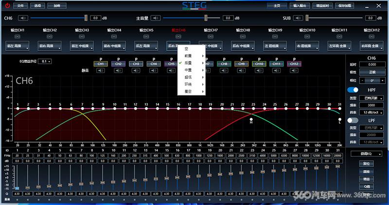Turn on the LPF switch

coord(353,120)
